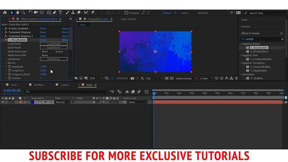Click the draft 3D icon in timeline
This screenshot has width=288, height=162.
[120, 92]
